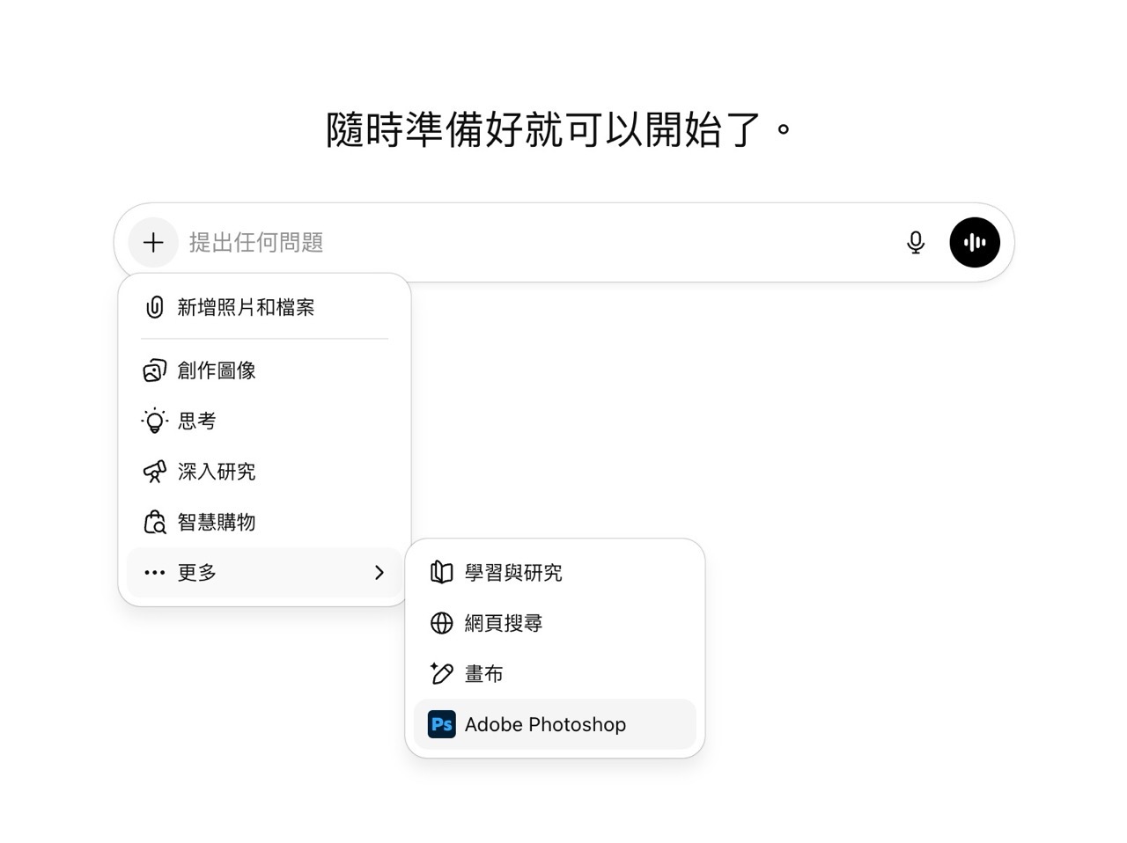
Task: Click the plus icon to open attachments menu
Action: pos(152,242)
